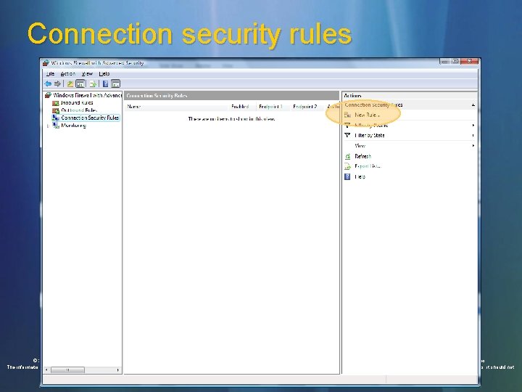Open the View menu in the menu bar
This screenshot has height=392, width=522.
[87, 73]
